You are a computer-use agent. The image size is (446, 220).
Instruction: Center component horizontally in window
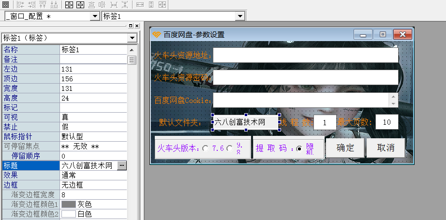pos(69,4)
